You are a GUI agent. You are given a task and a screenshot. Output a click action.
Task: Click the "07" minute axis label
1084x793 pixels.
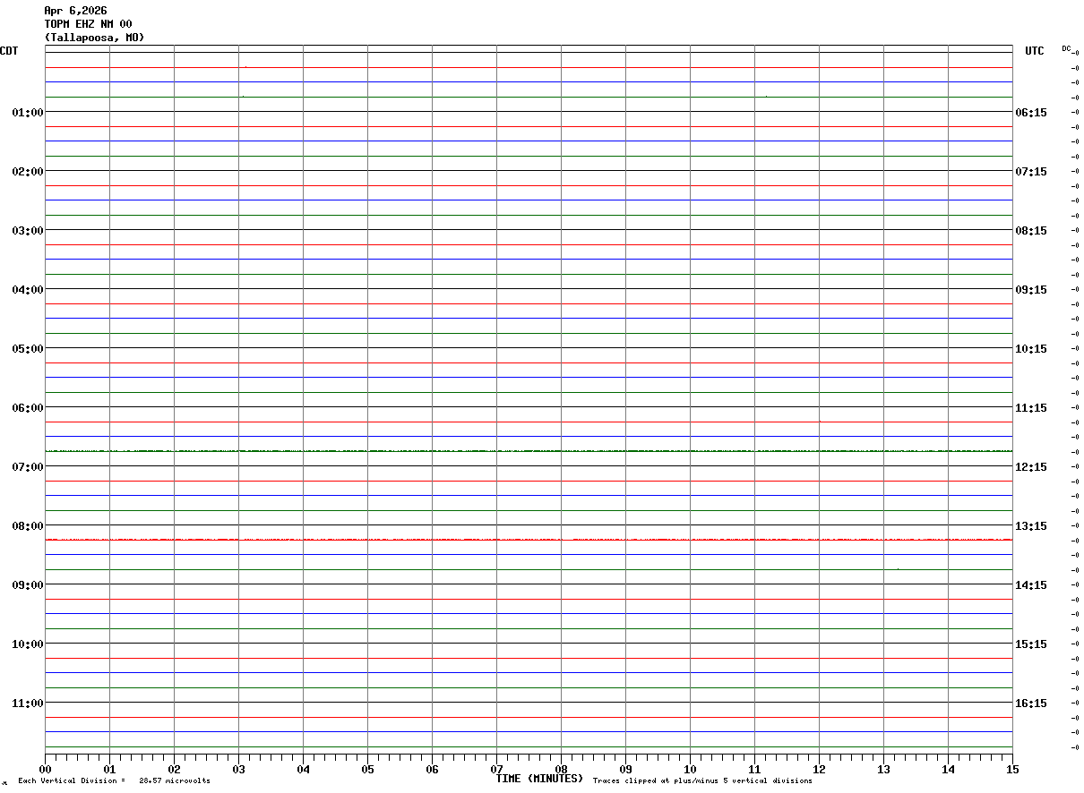point(497,769)
